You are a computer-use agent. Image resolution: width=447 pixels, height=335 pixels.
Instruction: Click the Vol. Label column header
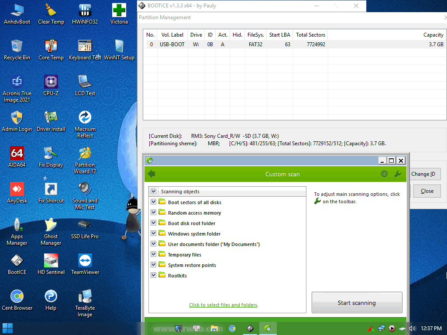(172, 35)
